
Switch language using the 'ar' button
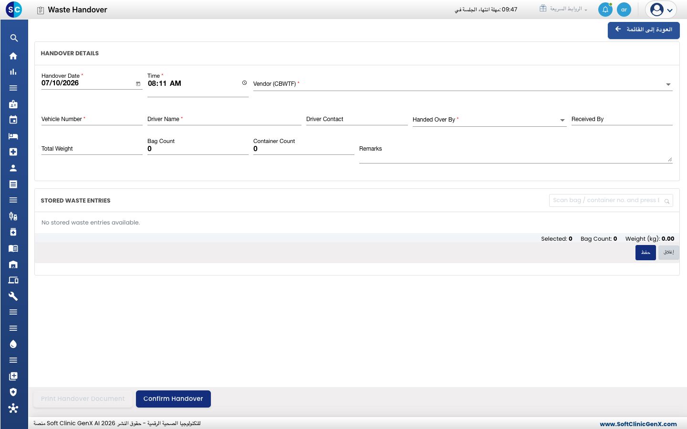click(x=624, y=10)
